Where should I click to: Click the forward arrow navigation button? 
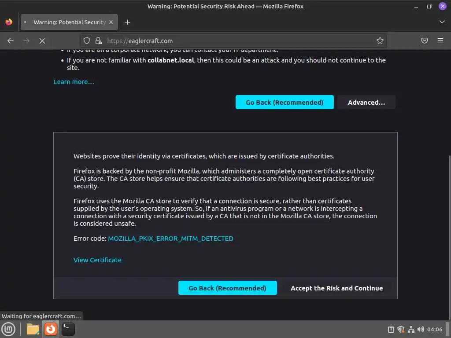pyautogui.click(x=26, y=41)
